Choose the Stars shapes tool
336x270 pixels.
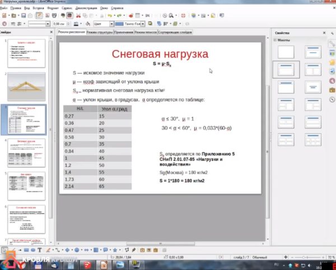(x=115, y=250)
